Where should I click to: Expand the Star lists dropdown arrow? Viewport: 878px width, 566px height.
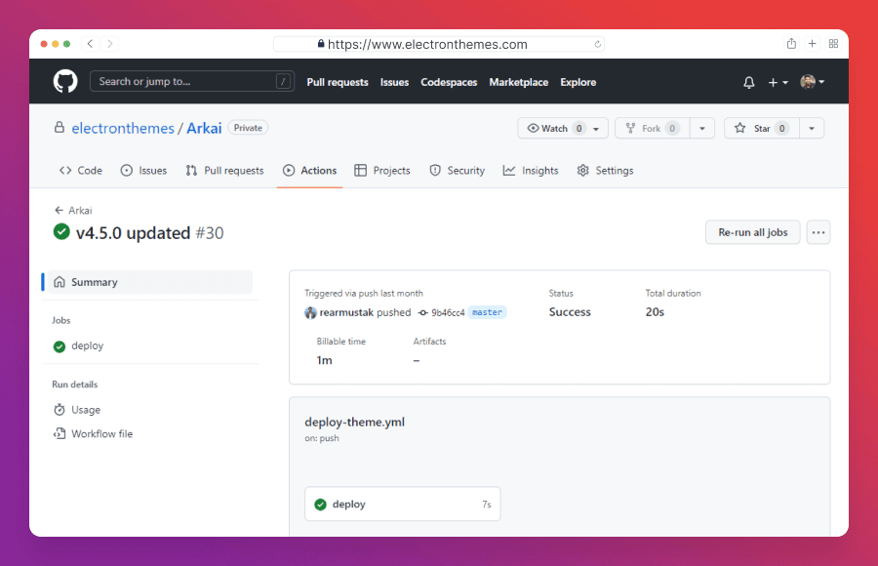pyautogui.click(x=812, y=129)
